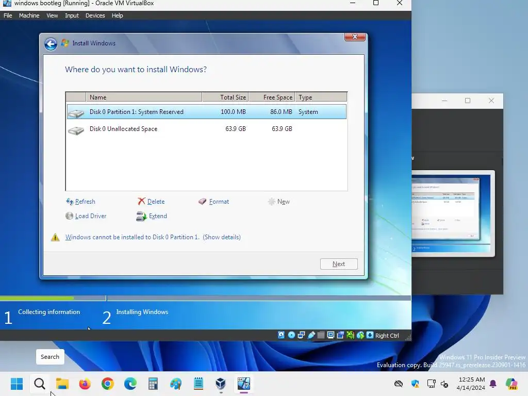Click the Free Space column header
This screenshot has width=528, height=396.
pyautogui.click(x=272, y=97)
